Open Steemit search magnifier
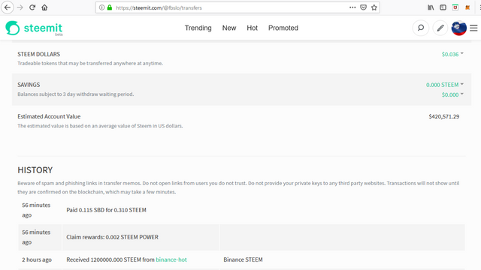The image size is (481, 270). point(421,28)
